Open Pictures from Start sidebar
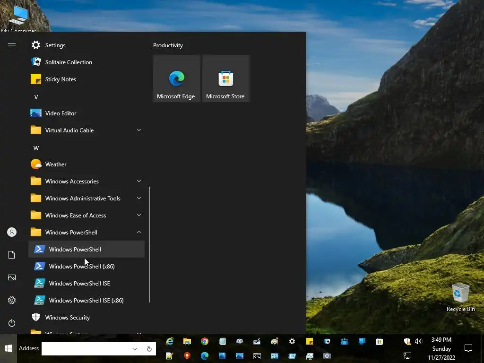The image size is (484, 363). tap(12, 277)
